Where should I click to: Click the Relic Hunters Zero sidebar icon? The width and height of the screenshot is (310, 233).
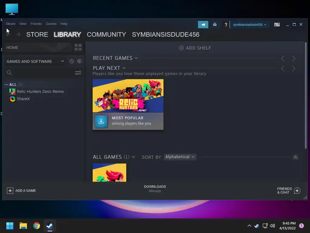click(12, 92)
